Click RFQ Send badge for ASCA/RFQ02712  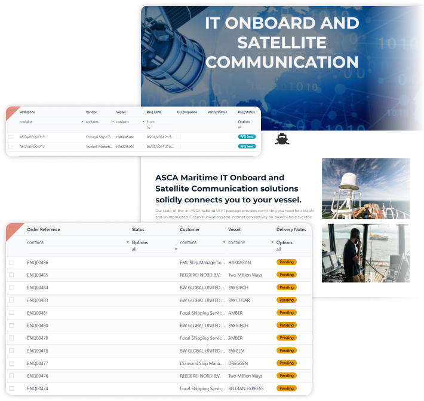[x=247, y=146]
